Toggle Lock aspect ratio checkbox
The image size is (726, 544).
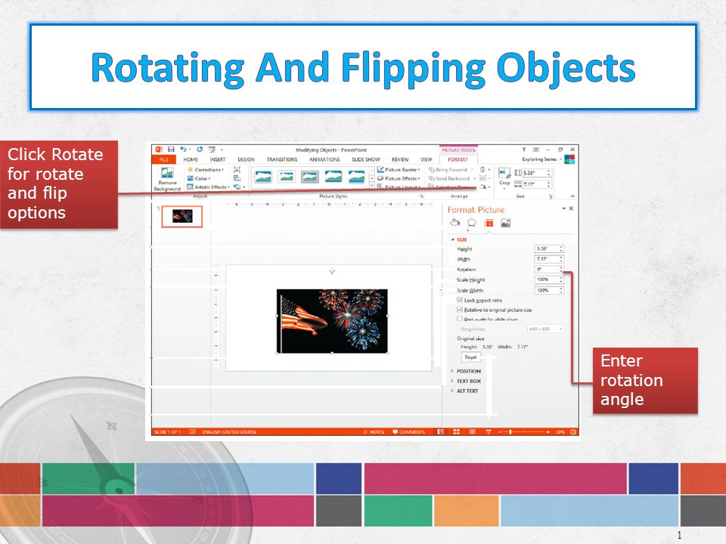coord(459,300)
